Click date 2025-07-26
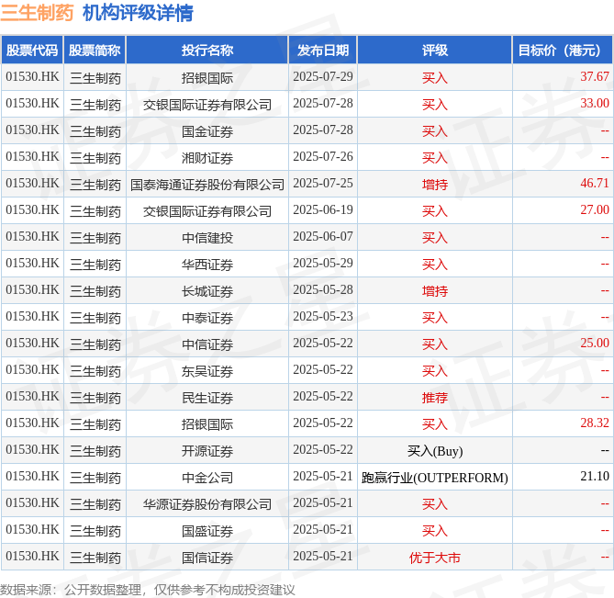The height and width of the screenshot is (598, 614). (x=323, y=156)
